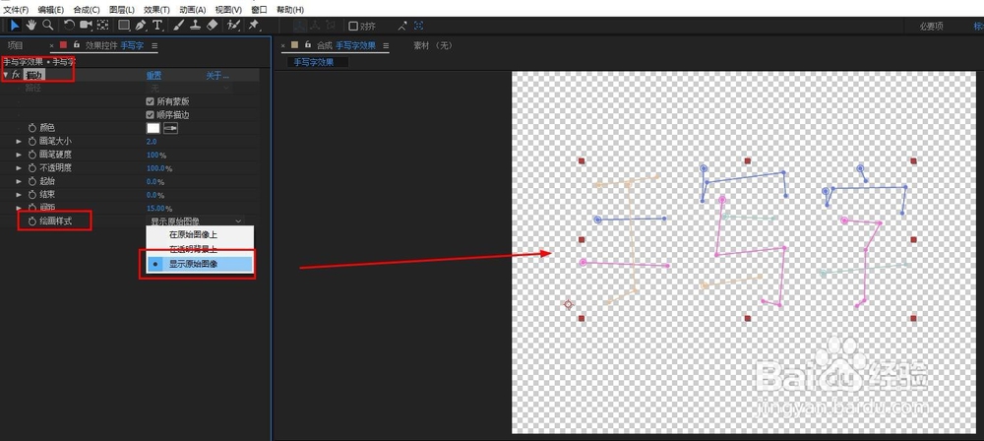This screenshot has height=441, width=984.
Task: Click the 关于... link for 描边
Action: pyautogui.click(x=217, y=76)
